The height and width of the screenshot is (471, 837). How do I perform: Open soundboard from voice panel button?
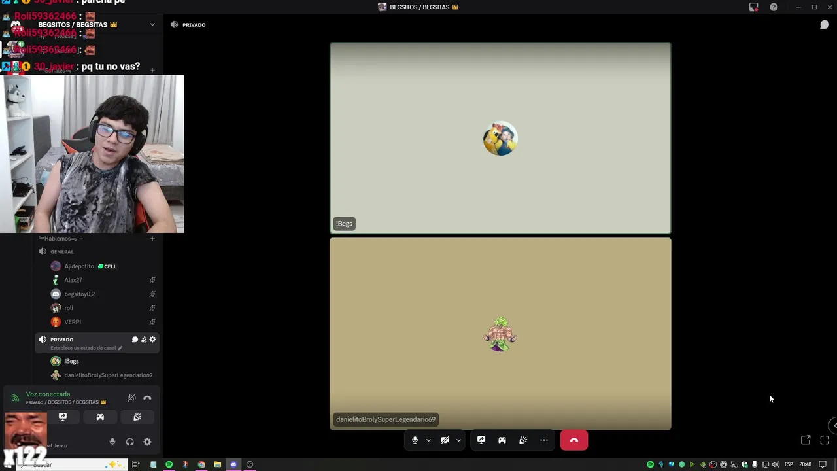[137, 417]
